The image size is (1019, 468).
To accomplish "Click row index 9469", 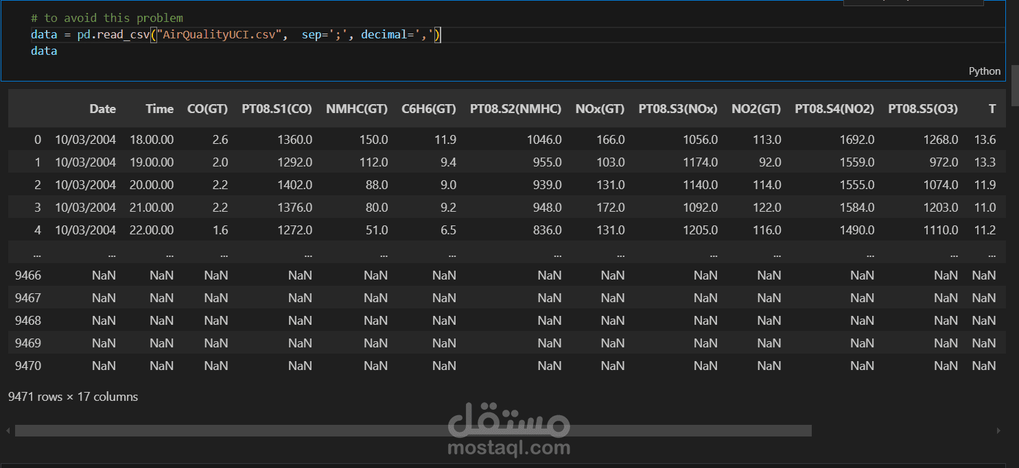I will click(x=28, y=343).
